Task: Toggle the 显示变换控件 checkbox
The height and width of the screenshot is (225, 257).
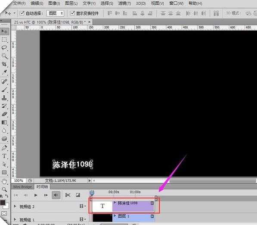Action: (72, 13)
